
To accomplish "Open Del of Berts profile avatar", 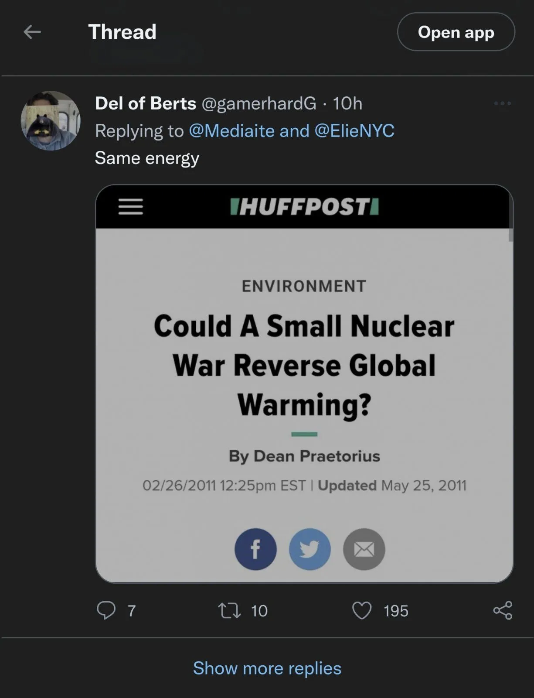I will click(x=51, y=121).
